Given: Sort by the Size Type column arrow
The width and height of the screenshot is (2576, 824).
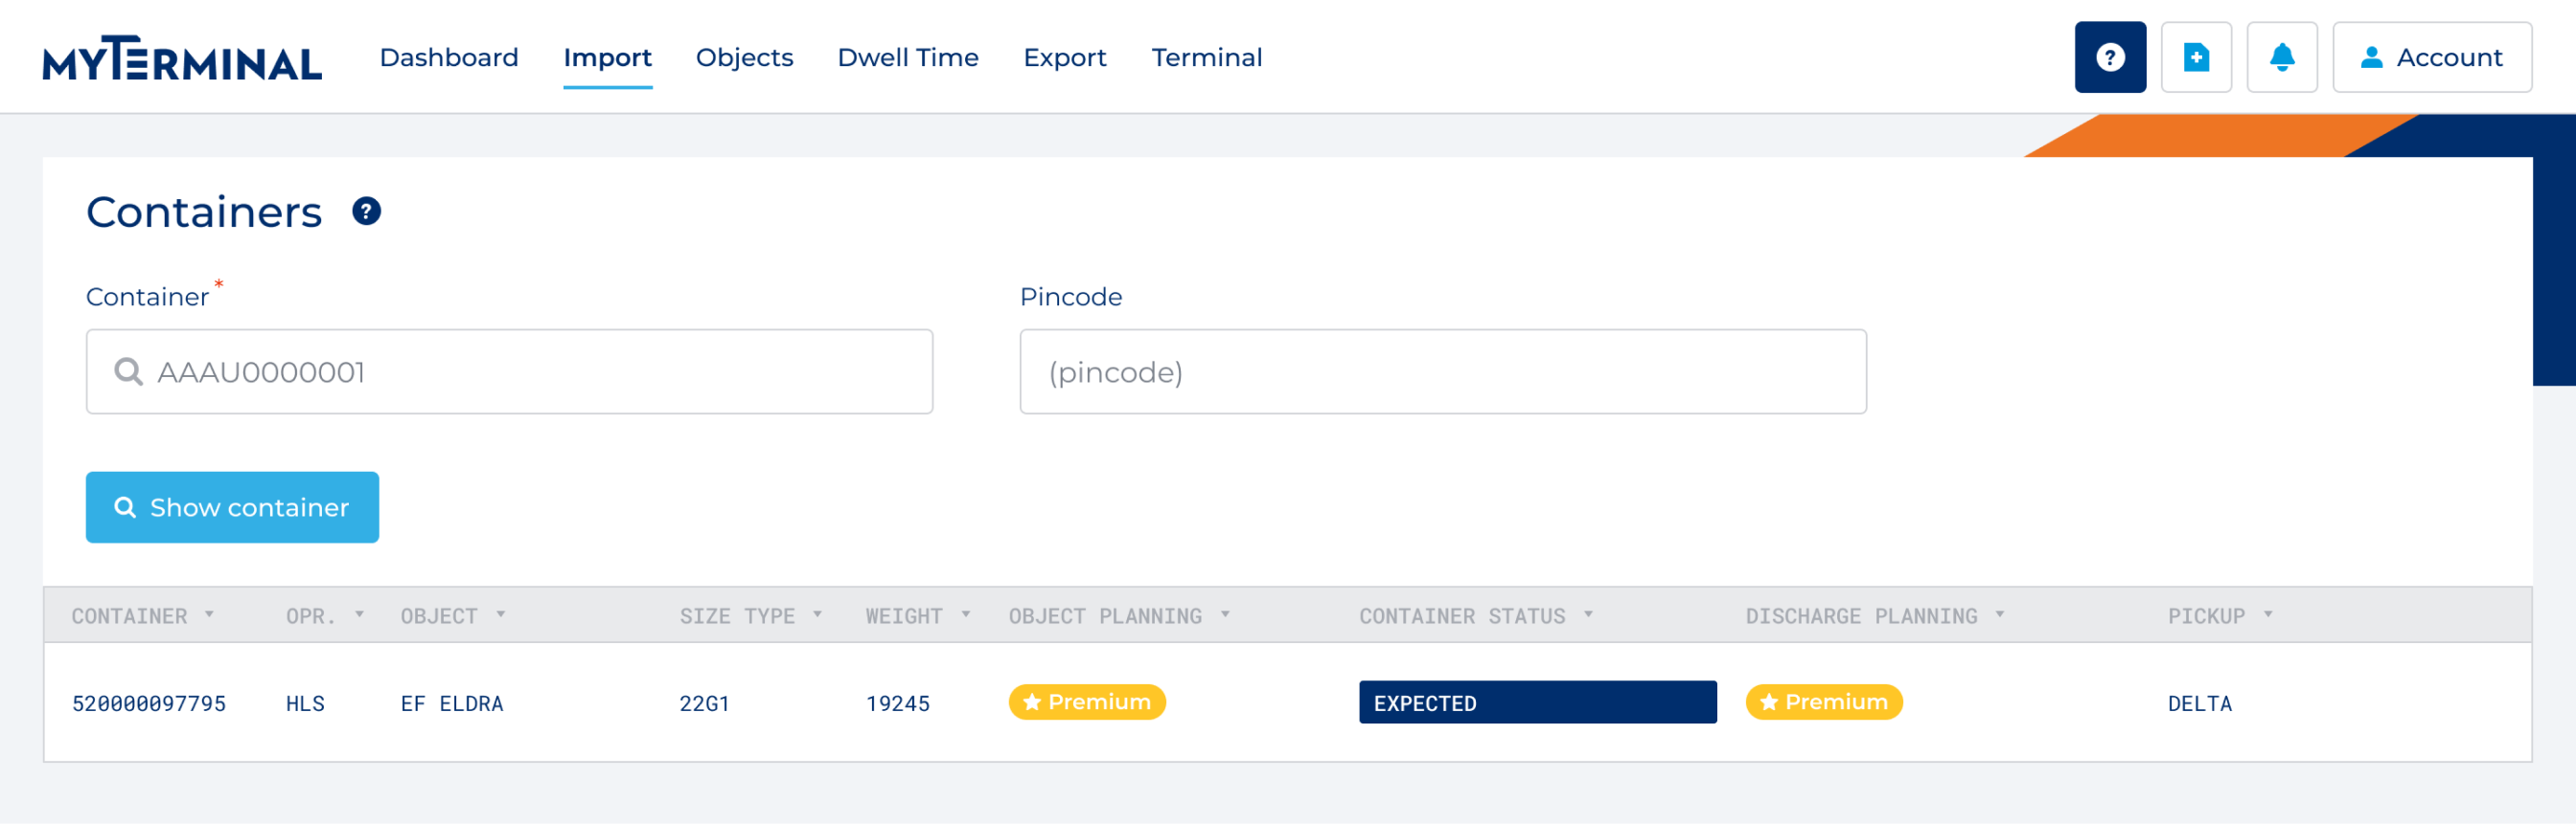Looking at the screenshot, I should 818,615.
